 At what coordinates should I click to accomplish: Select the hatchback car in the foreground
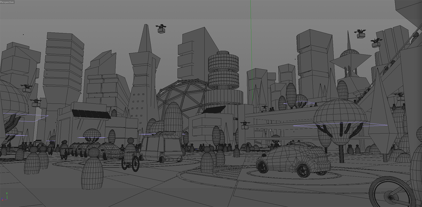[x=293, y=160]
